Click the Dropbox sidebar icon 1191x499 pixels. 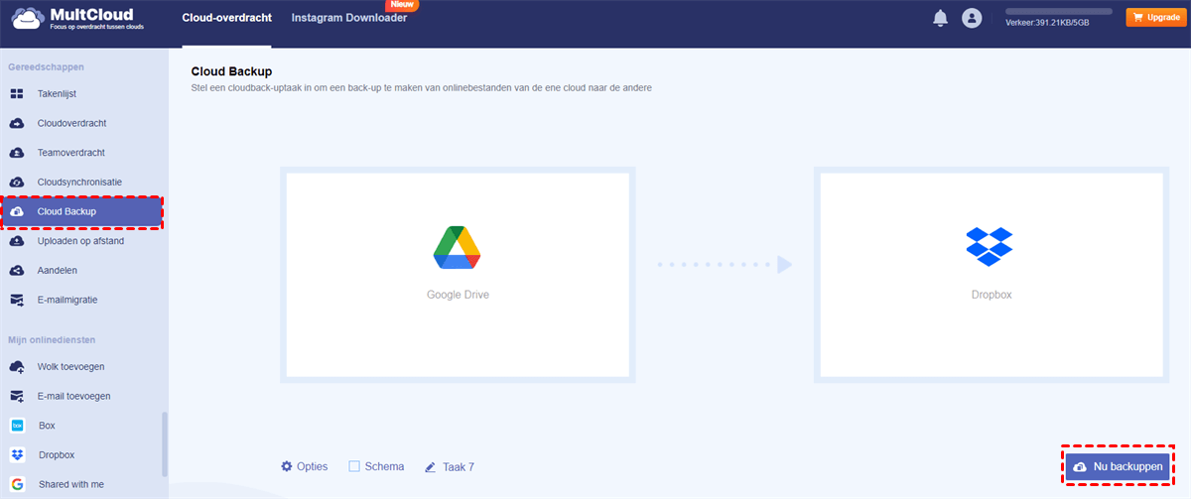(x=17, y=455)
